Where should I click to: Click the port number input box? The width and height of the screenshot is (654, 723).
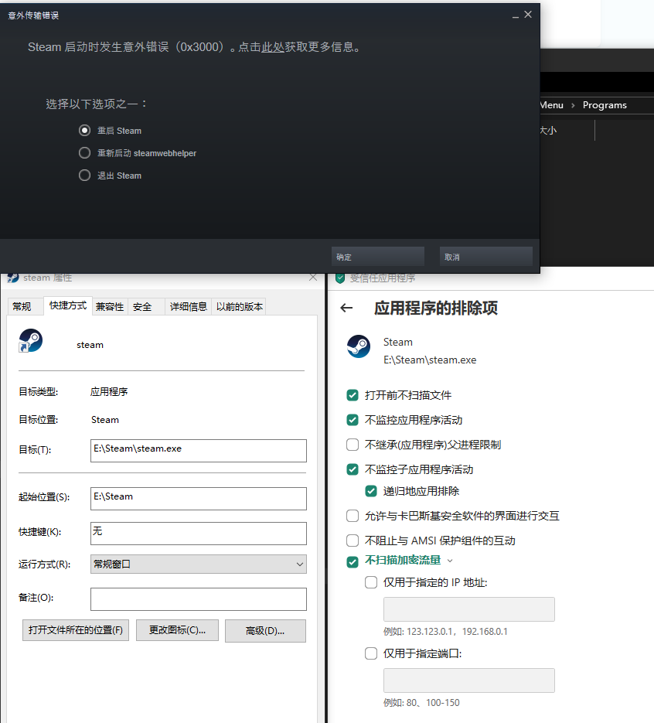(x=469, y=680)
